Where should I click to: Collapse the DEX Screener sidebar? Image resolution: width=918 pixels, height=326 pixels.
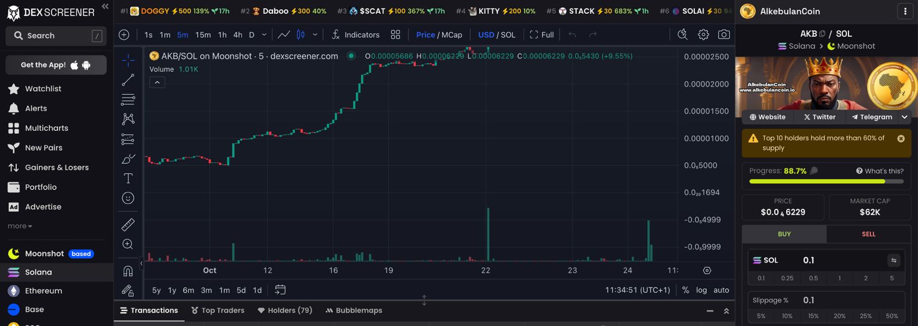[105, 6]
